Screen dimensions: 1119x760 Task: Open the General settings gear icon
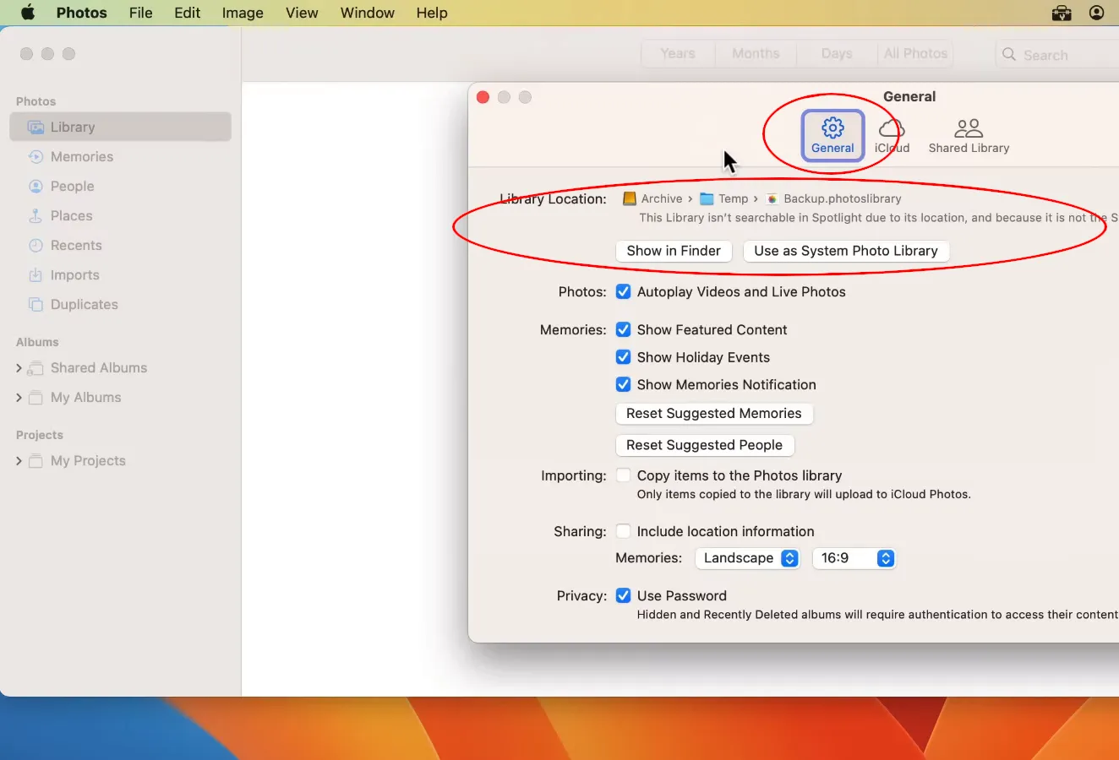point(832,128)
